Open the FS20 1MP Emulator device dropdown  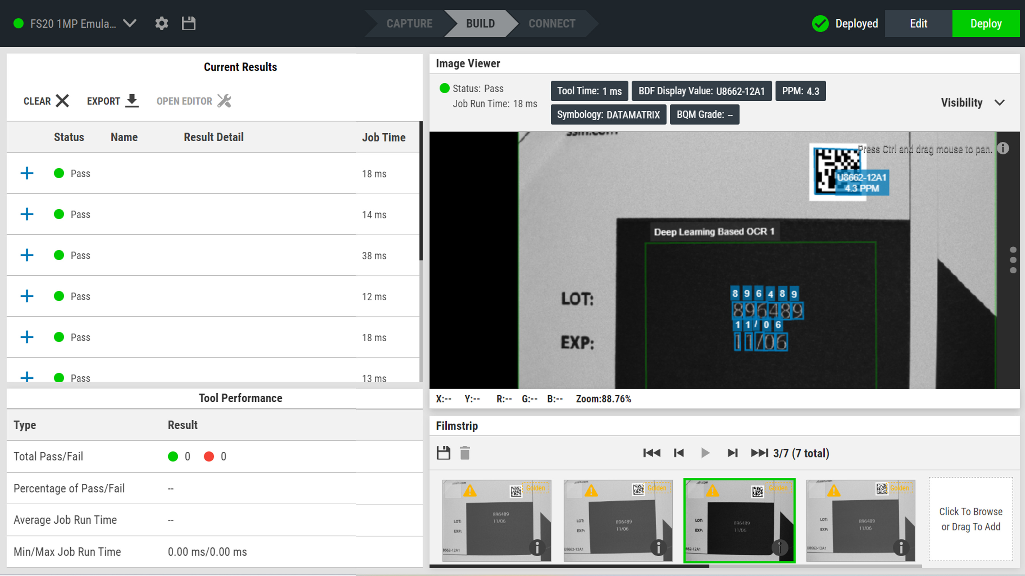[x=130, y=23]
